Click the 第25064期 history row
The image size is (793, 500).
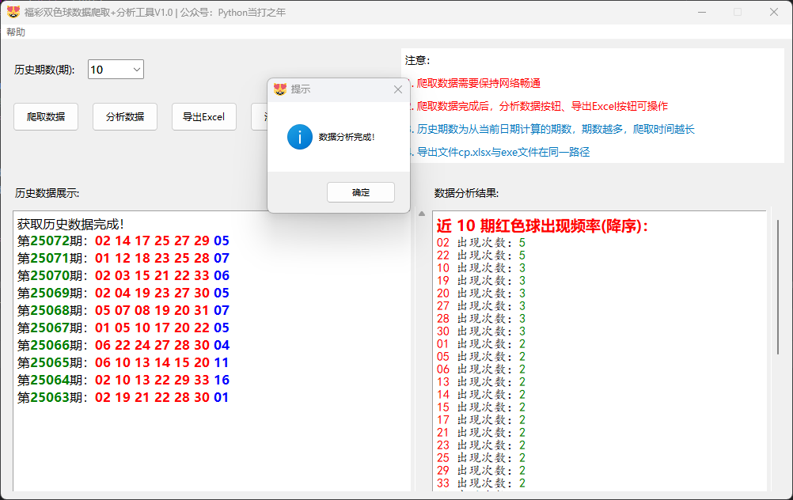click(123, 381)
